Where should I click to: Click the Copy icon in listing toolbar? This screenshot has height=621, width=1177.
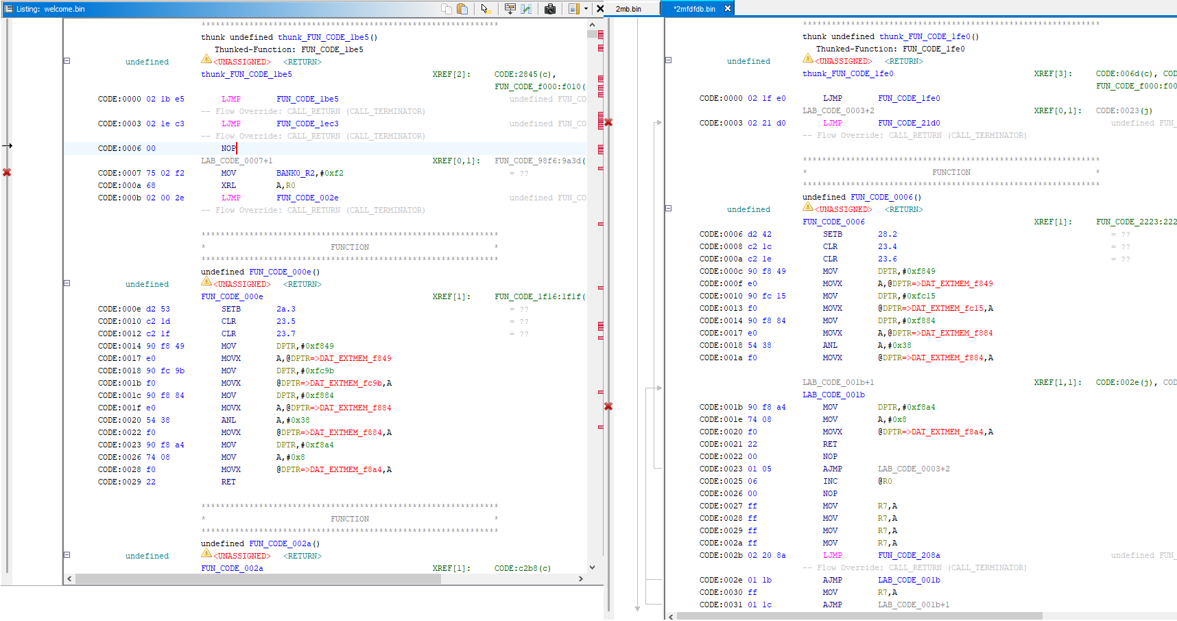[x=447, y=9]
